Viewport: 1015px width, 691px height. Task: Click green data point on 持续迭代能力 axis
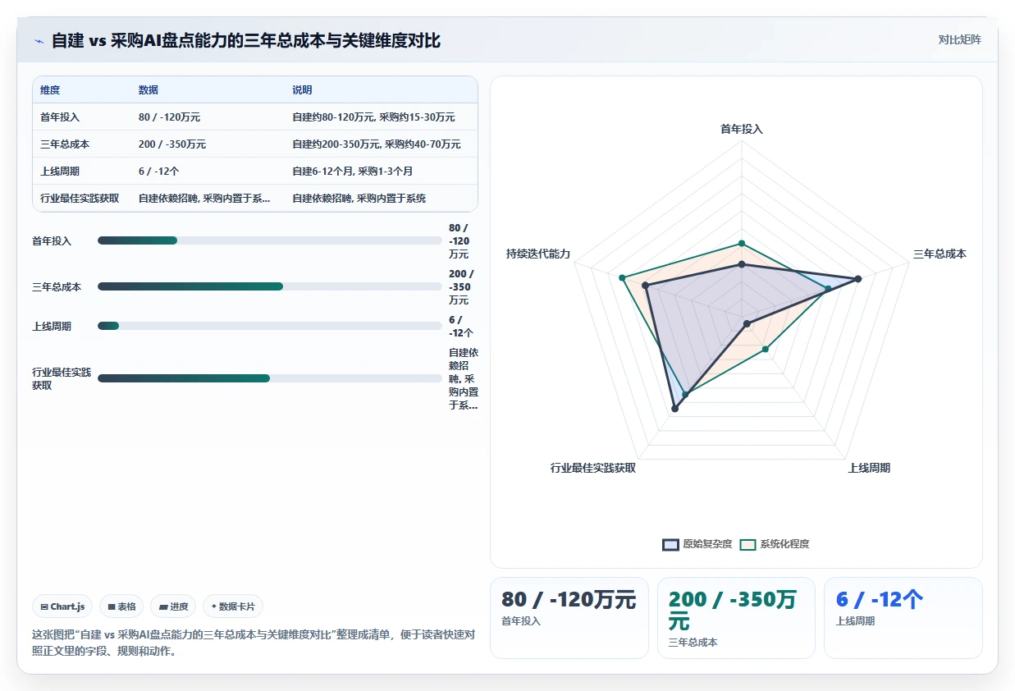click(x=622, y=277)
